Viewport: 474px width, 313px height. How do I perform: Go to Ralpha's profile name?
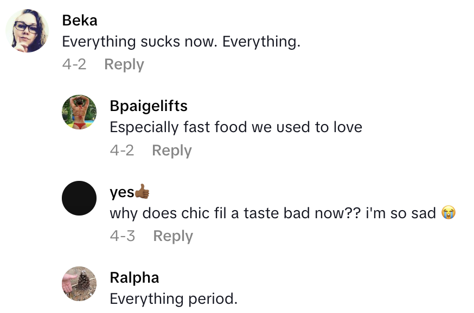[134, 278]
